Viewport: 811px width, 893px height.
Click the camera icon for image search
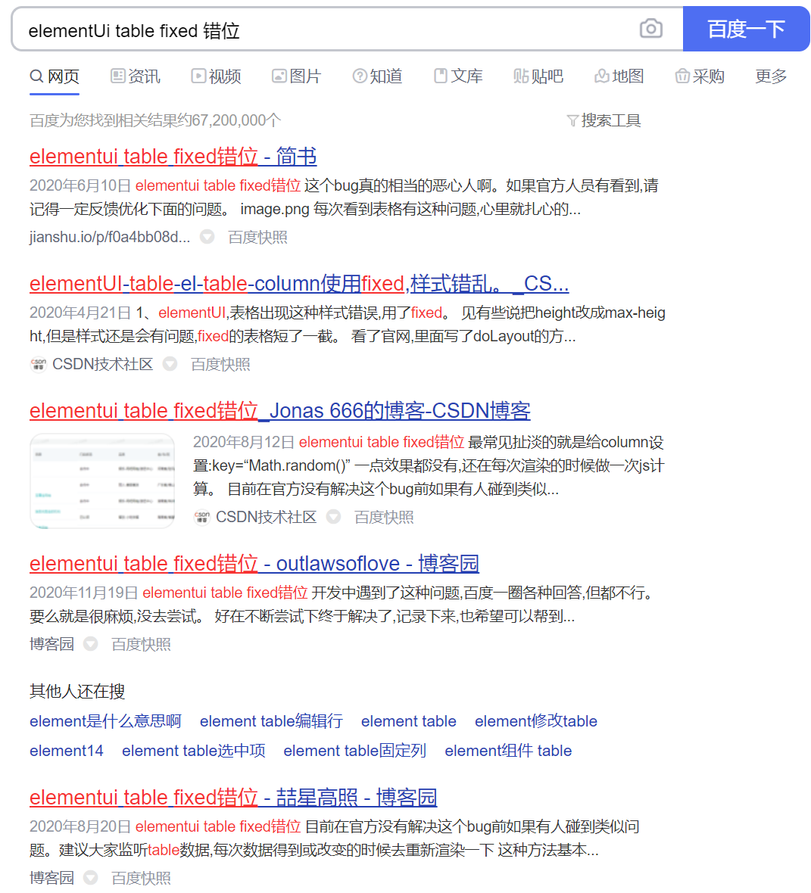pyautogui.click(x=650, y=29)
